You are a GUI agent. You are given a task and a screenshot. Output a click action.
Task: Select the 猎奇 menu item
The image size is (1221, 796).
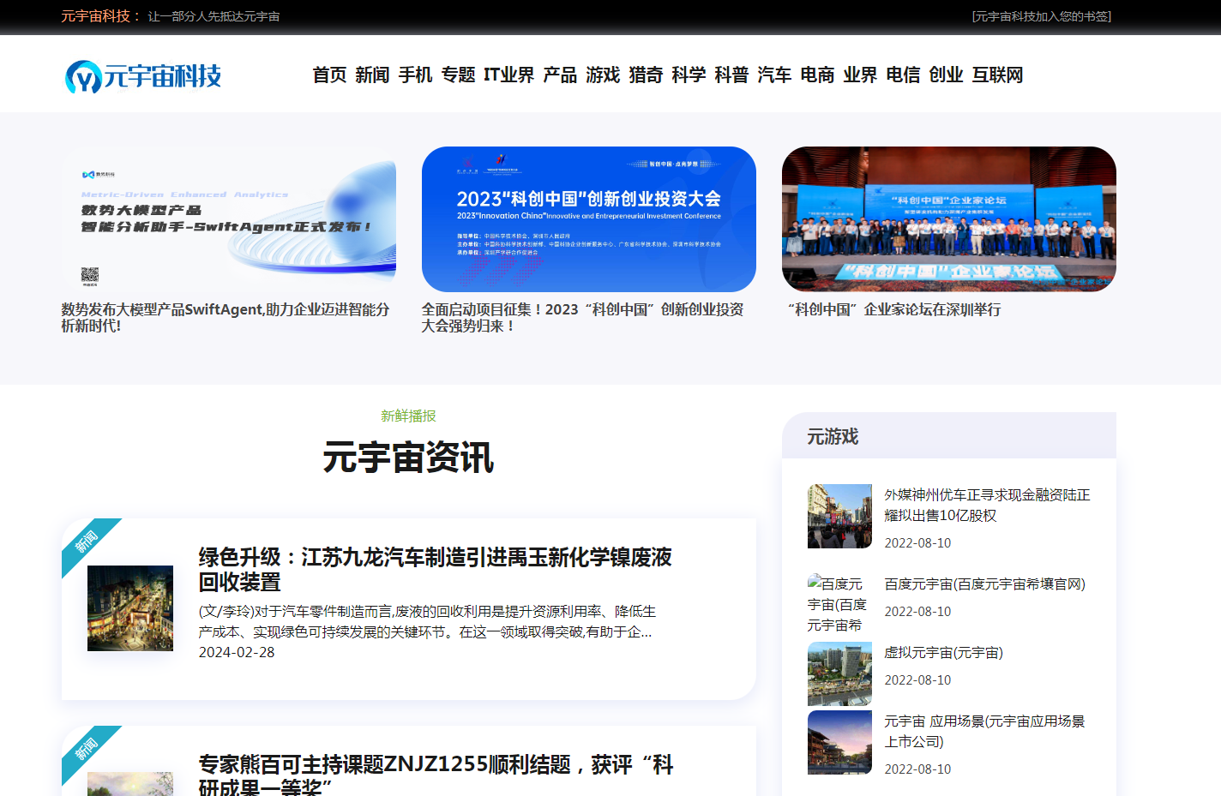[x=646, y=75]
